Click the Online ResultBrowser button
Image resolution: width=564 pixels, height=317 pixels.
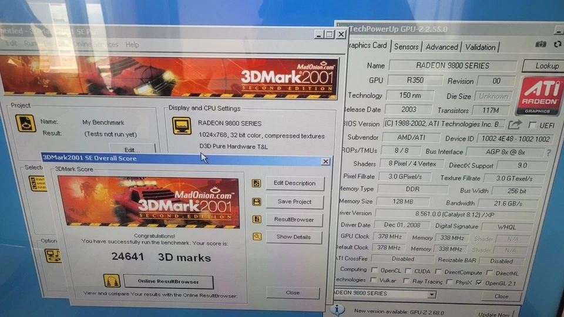coord(169,281)
